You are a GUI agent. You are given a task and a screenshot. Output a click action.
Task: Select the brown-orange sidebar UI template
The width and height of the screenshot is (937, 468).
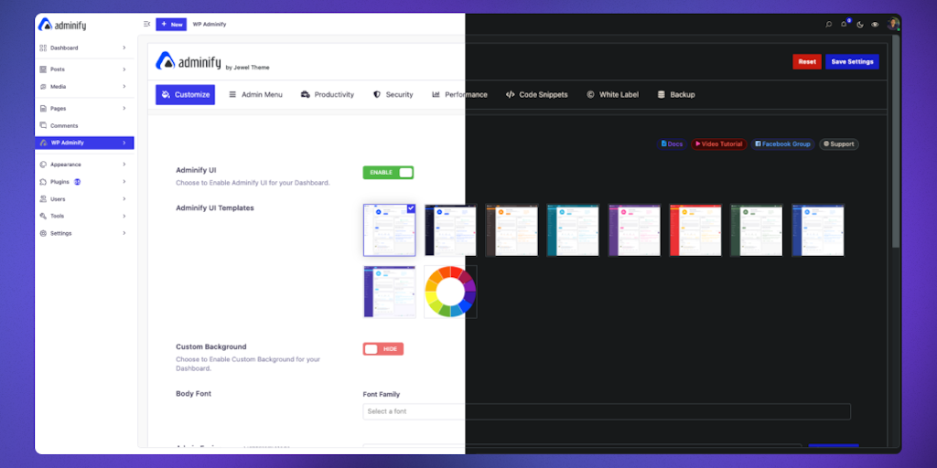coord(512,230)
